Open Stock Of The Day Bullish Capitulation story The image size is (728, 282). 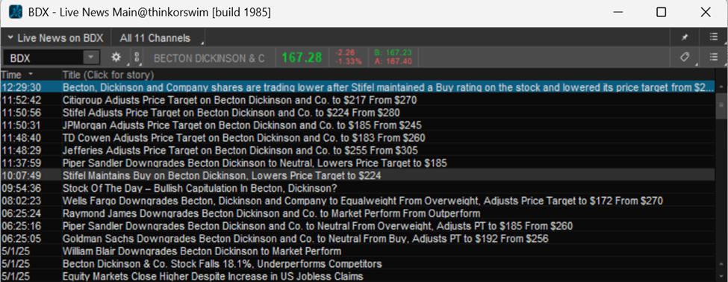[x=199, y=188]
